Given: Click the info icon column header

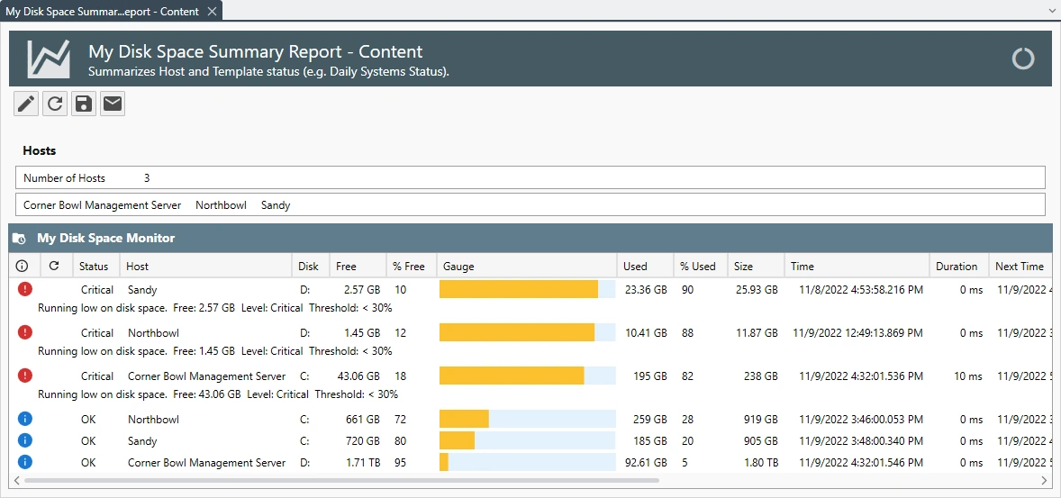Looking at the screenshot, I should pyautogui.click(x=23, y=267).
